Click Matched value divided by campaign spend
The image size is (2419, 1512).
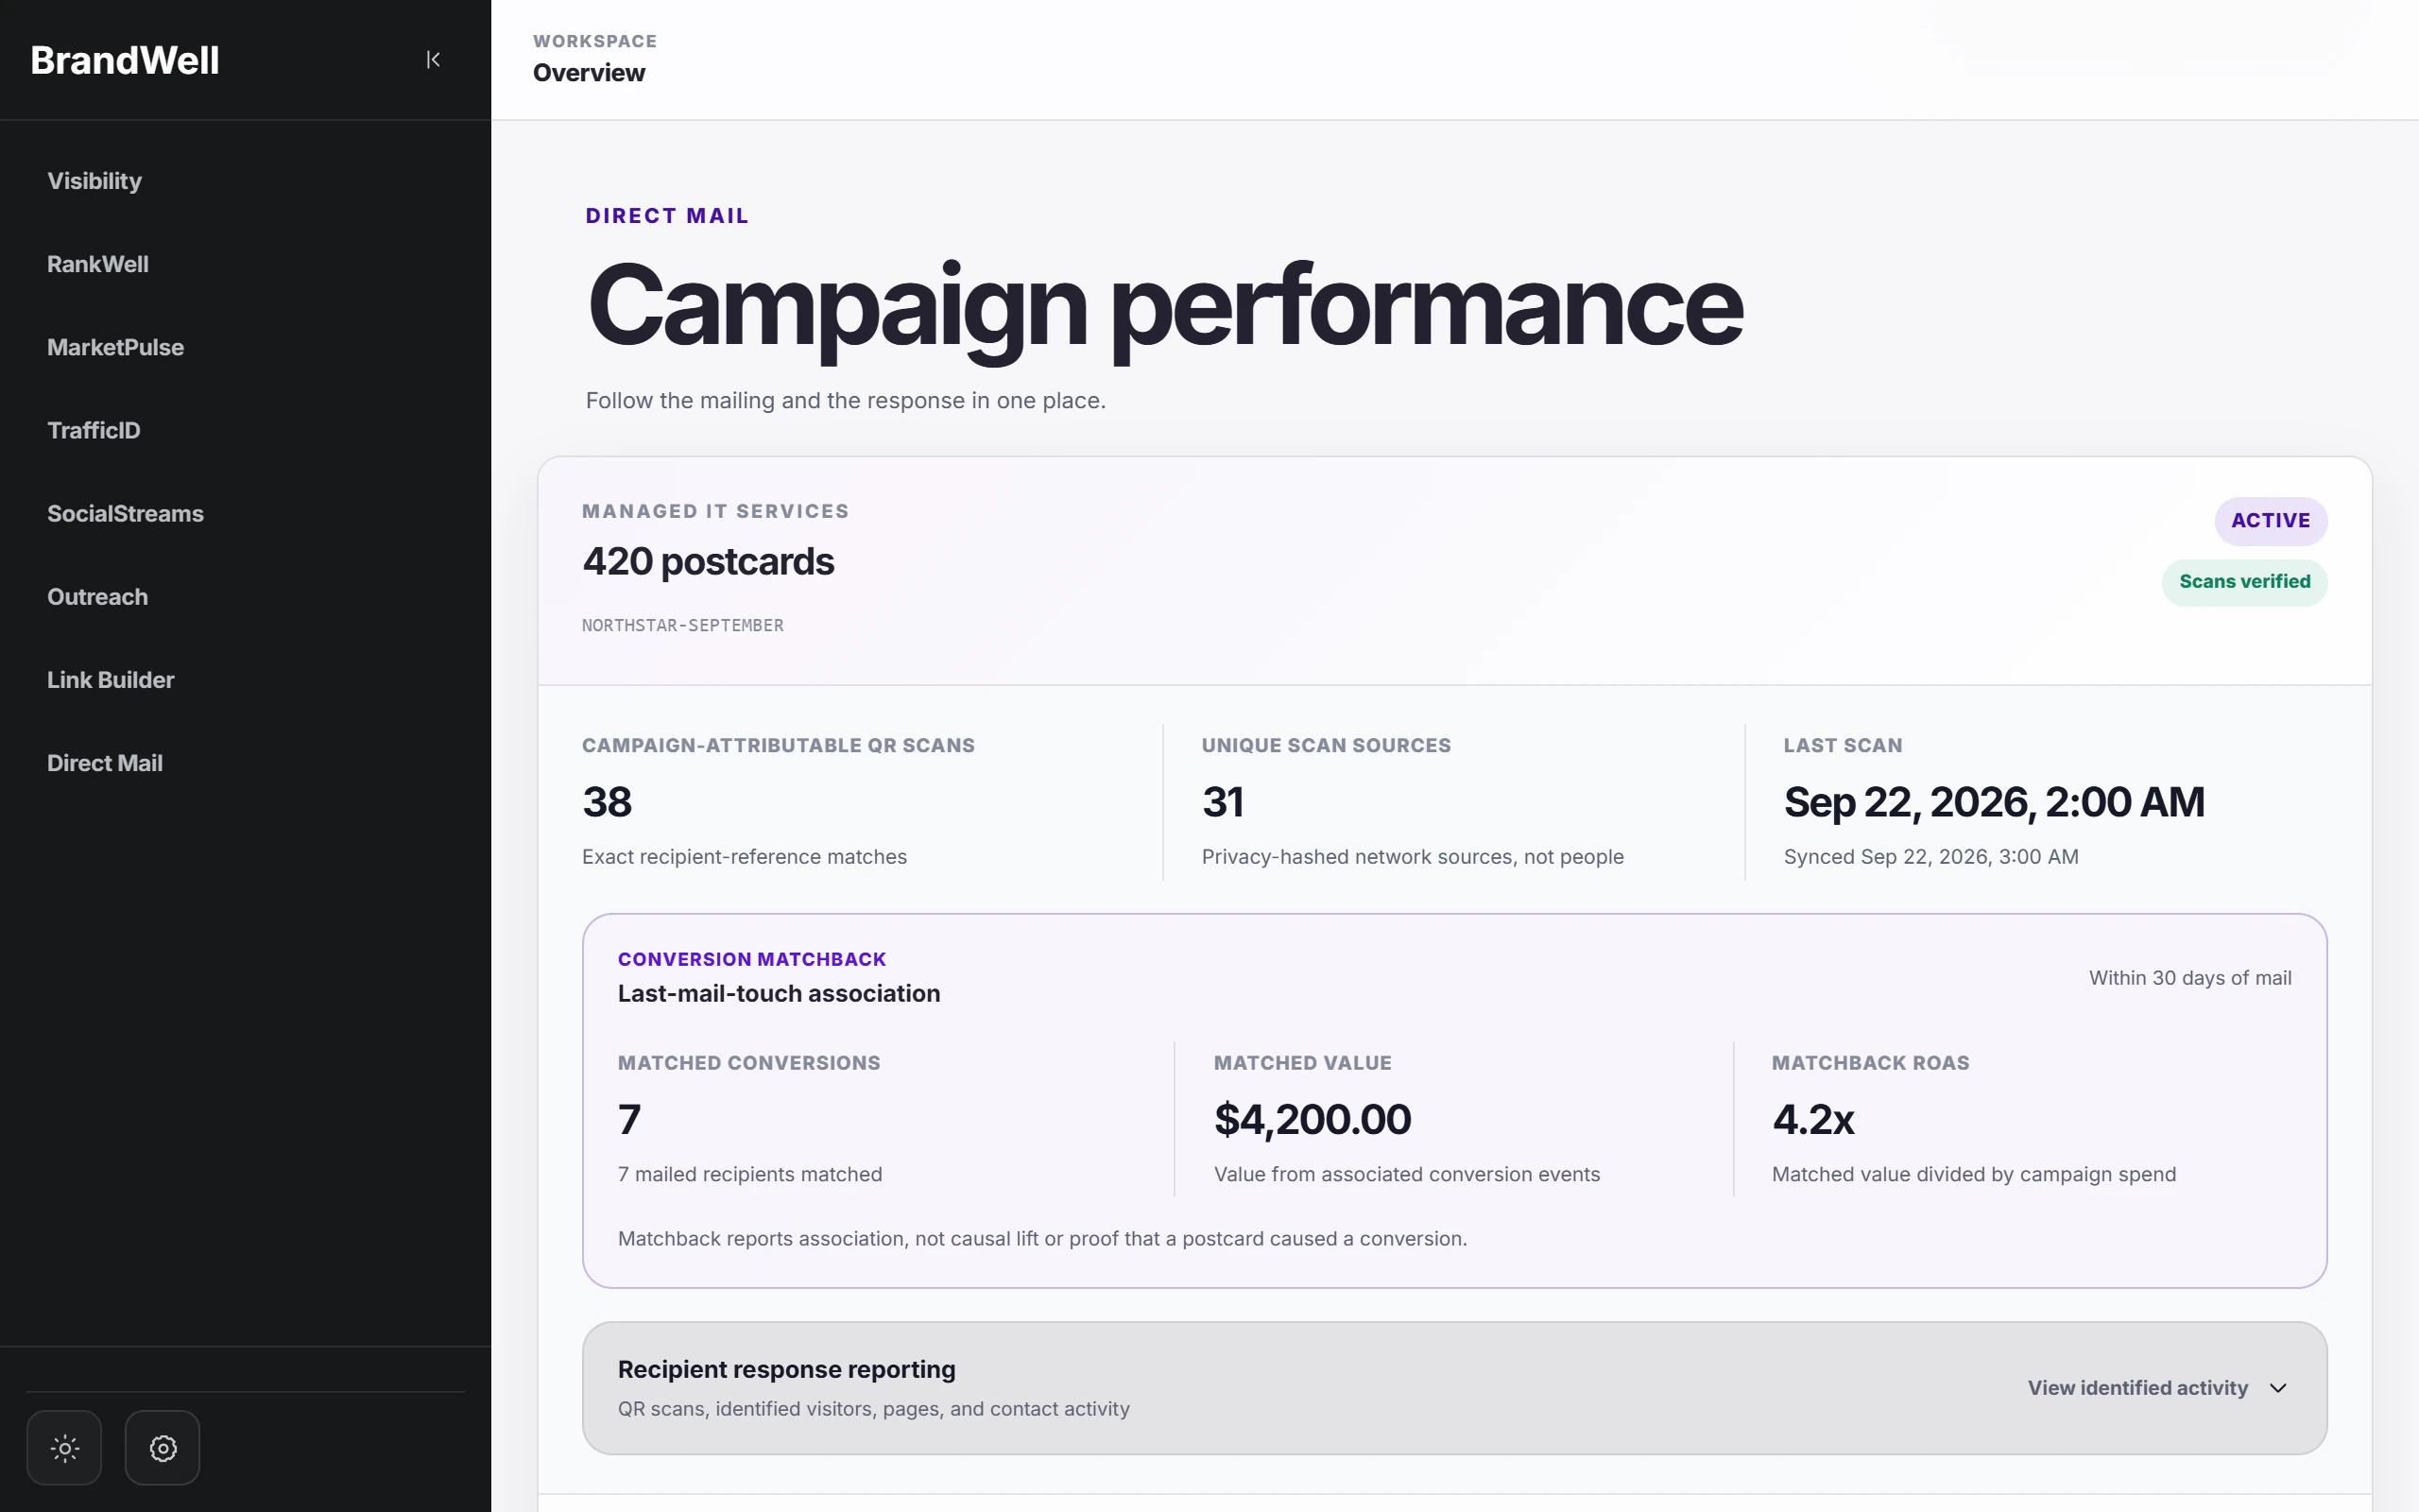[1973, 1174]
